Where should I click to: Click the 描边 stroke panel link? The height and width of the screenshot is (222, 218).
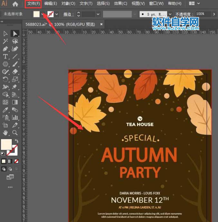(69, 14)
